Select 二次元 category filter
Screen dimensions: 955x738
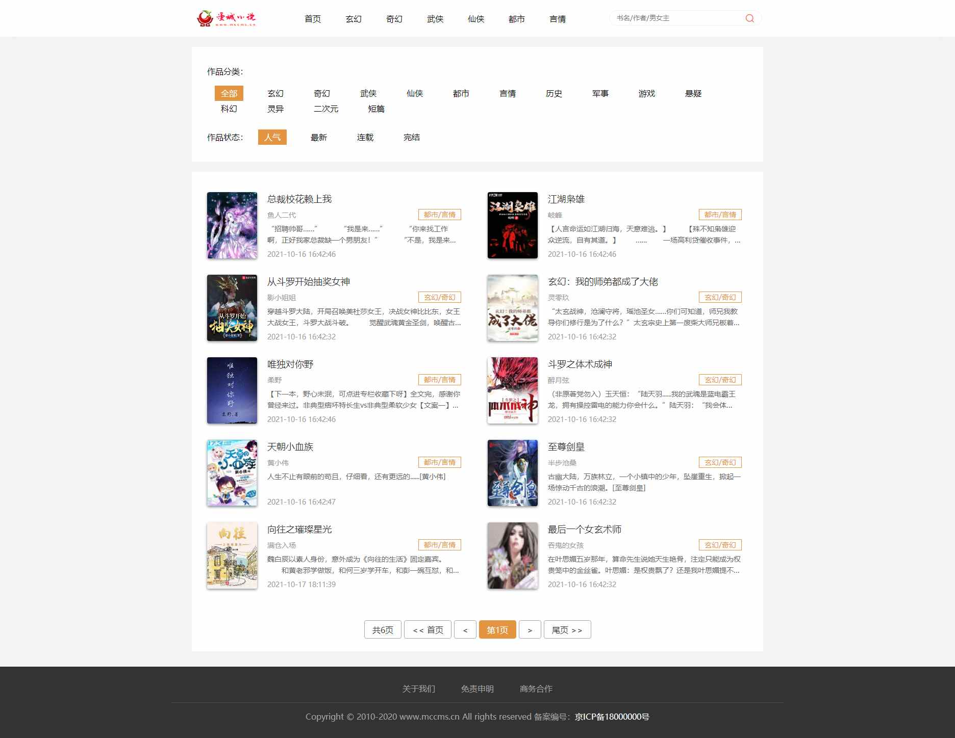point(326,109)
